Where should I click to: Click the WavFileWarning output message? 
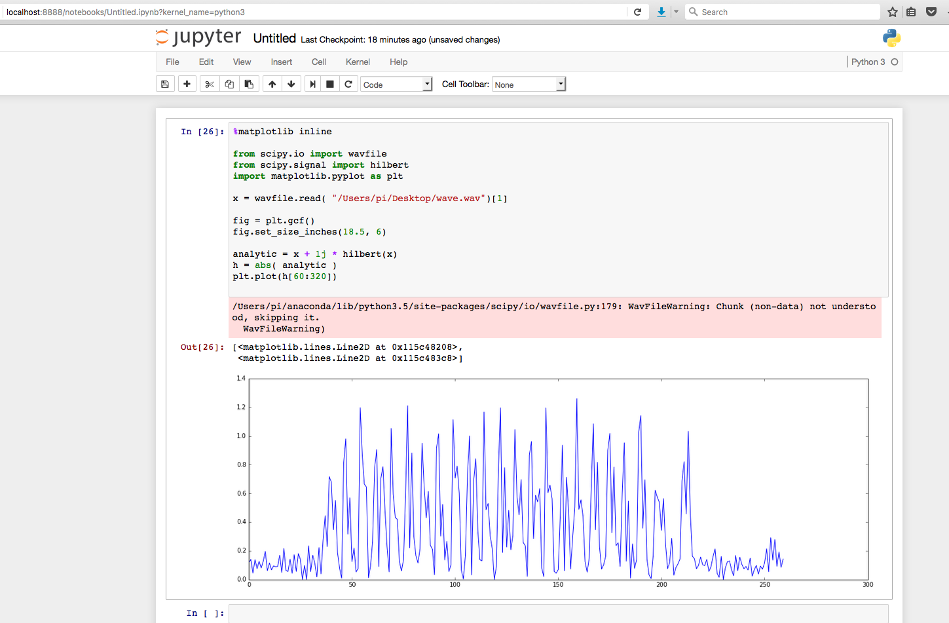point(555,318)
